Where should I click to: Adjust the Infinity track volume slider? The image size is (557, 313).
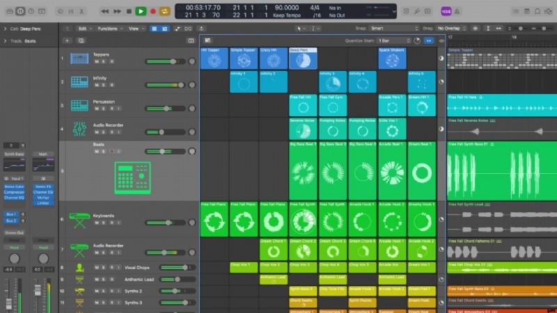click(166, 83)
